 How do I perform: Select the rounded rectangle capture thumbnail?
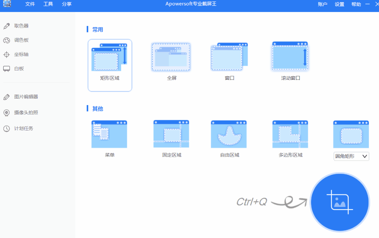pyautogui.click(x=351, y=134)
